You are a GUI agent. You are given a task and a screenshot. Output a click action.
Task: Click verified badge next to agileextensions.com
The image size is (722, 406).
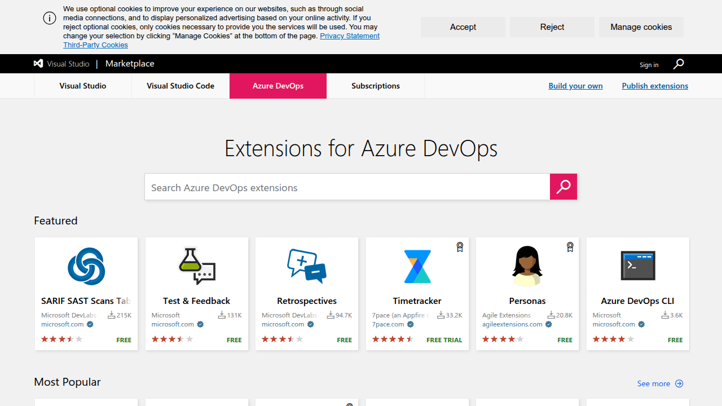549,324
